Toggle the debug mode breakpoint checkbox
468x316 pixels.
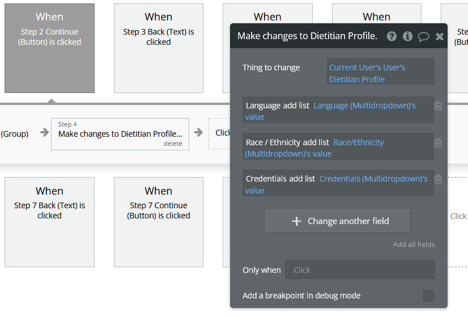429,296
